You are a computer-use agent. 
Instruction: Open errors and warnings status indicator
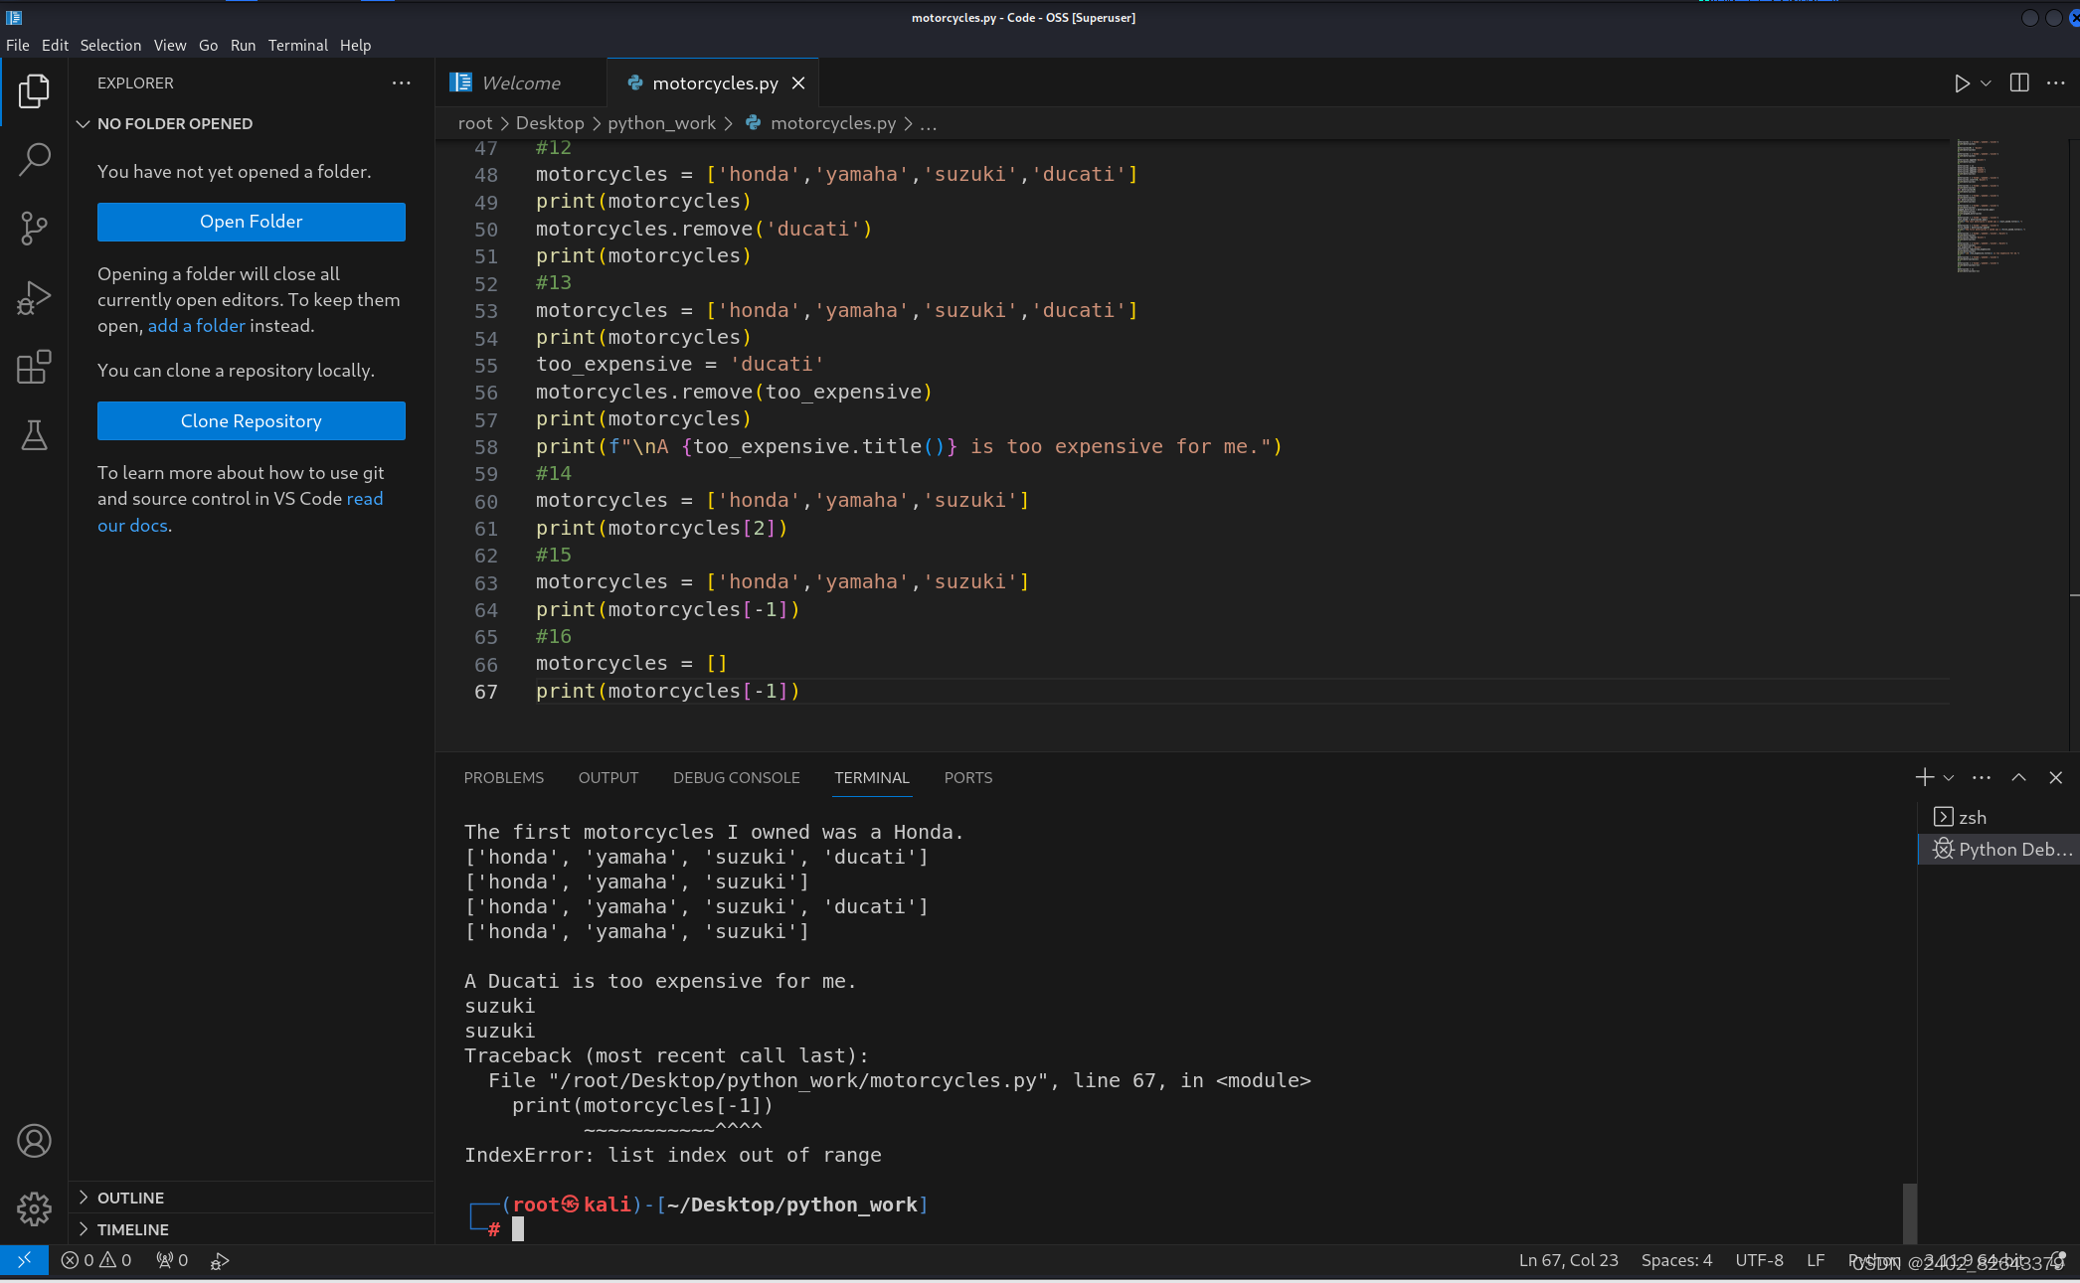pyautogui.click(x=96, y=1260)
